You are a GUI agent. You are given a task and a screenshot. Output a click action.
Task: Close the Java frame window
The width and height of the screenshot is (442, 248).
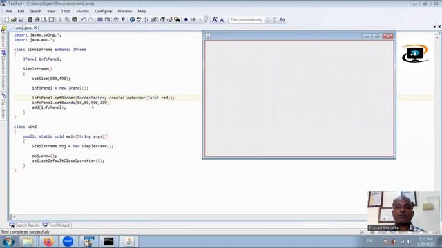388,37
